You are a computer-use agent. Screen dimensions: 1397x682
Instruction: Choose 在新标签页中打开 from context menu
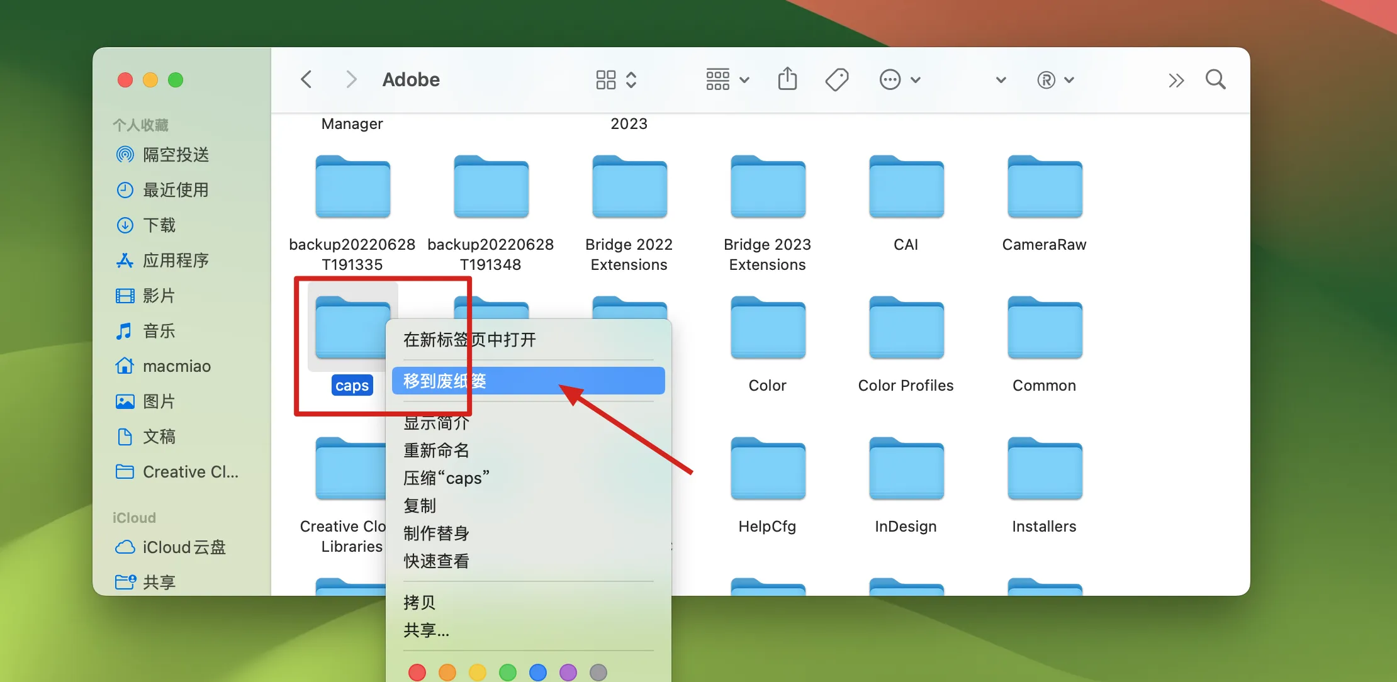(529, 340)
